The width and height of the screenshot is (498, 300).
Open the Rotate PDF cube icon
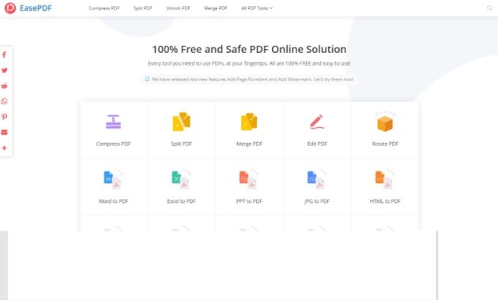(385, 122)
